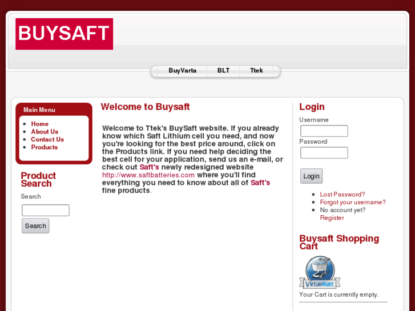Image resolution: width=415 pixels, height=311 pixels.
Task: Click the Search button
Action: pyautogui.click(x=35, y=226)
